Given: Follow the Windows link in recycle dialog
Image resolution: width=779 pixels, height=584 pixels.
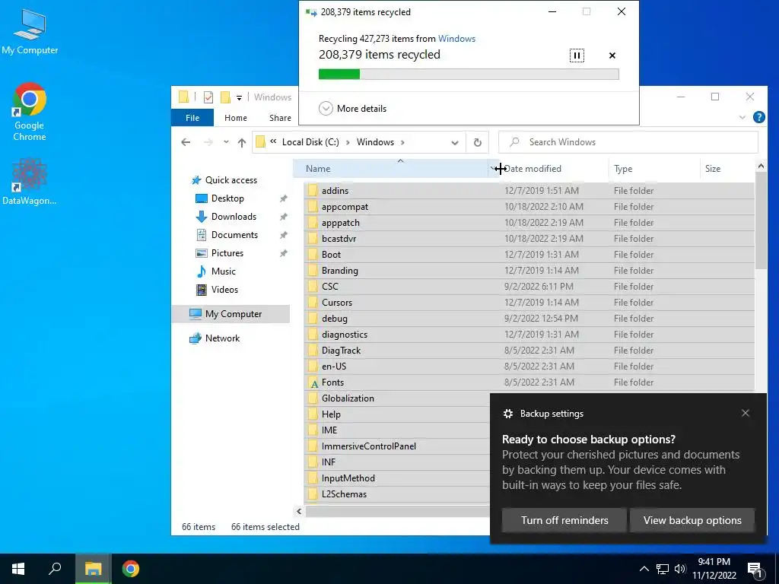Looking at the screenshot, I should click(456, 39).
